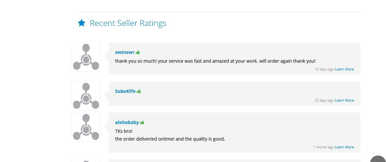The image size is (386, 162).
Task: Click the green thumbs-up next to alohababy
Action: point(142,122)
